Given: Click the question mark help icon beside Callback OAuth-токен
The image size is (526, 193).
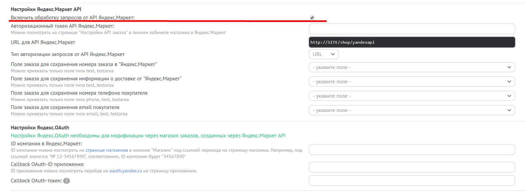Looking at the screenshot, I should coord(67,181).
